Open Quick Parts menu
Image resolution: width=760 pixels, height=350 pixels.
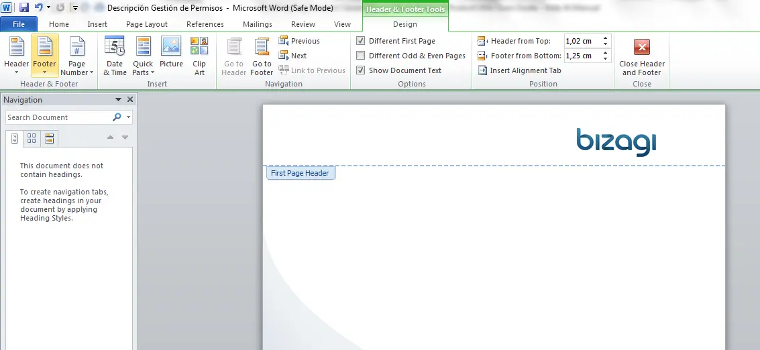tap(143, 56)
